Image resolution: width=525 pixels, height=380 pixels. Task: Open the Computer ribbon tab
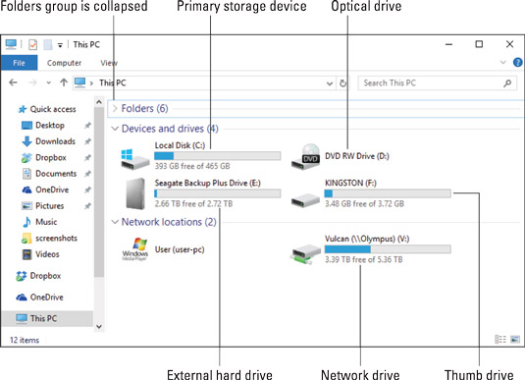65,63
